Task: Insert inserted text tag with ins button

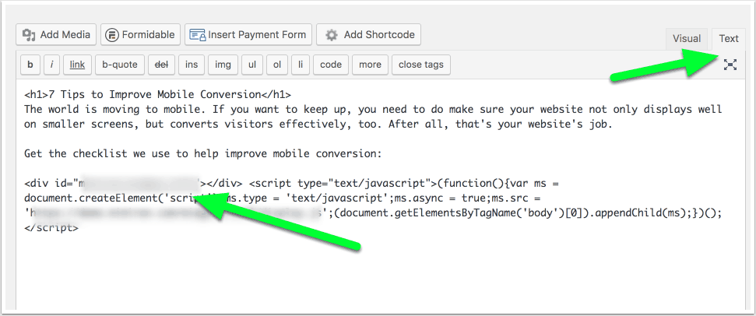Action: pyautogui.click(x=192, y=65)
